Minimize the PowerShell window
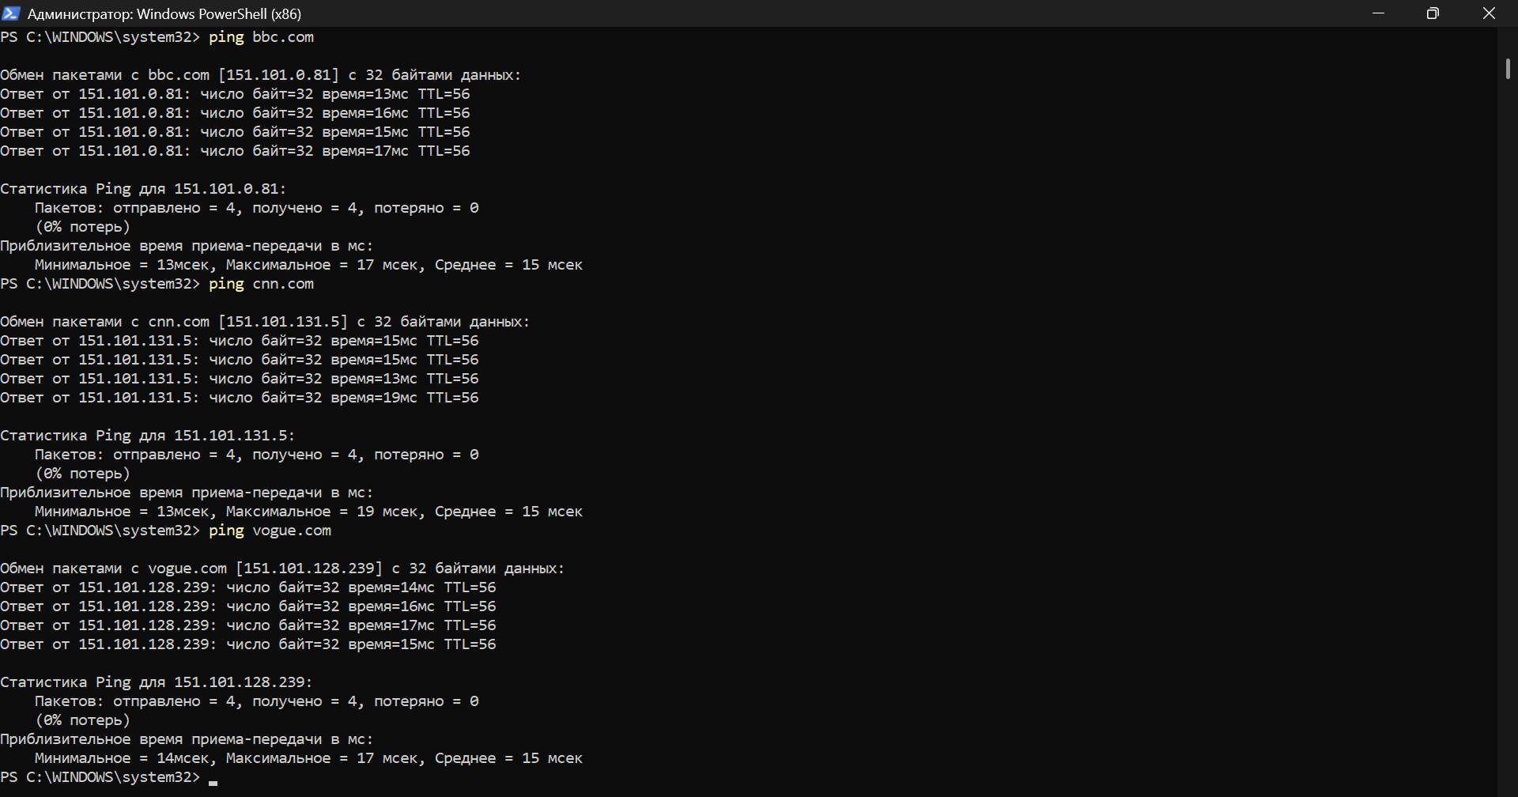Image resolution: width=1518 pixels, height=797 pixels. pyautogui.click(x=1379, y=13)
